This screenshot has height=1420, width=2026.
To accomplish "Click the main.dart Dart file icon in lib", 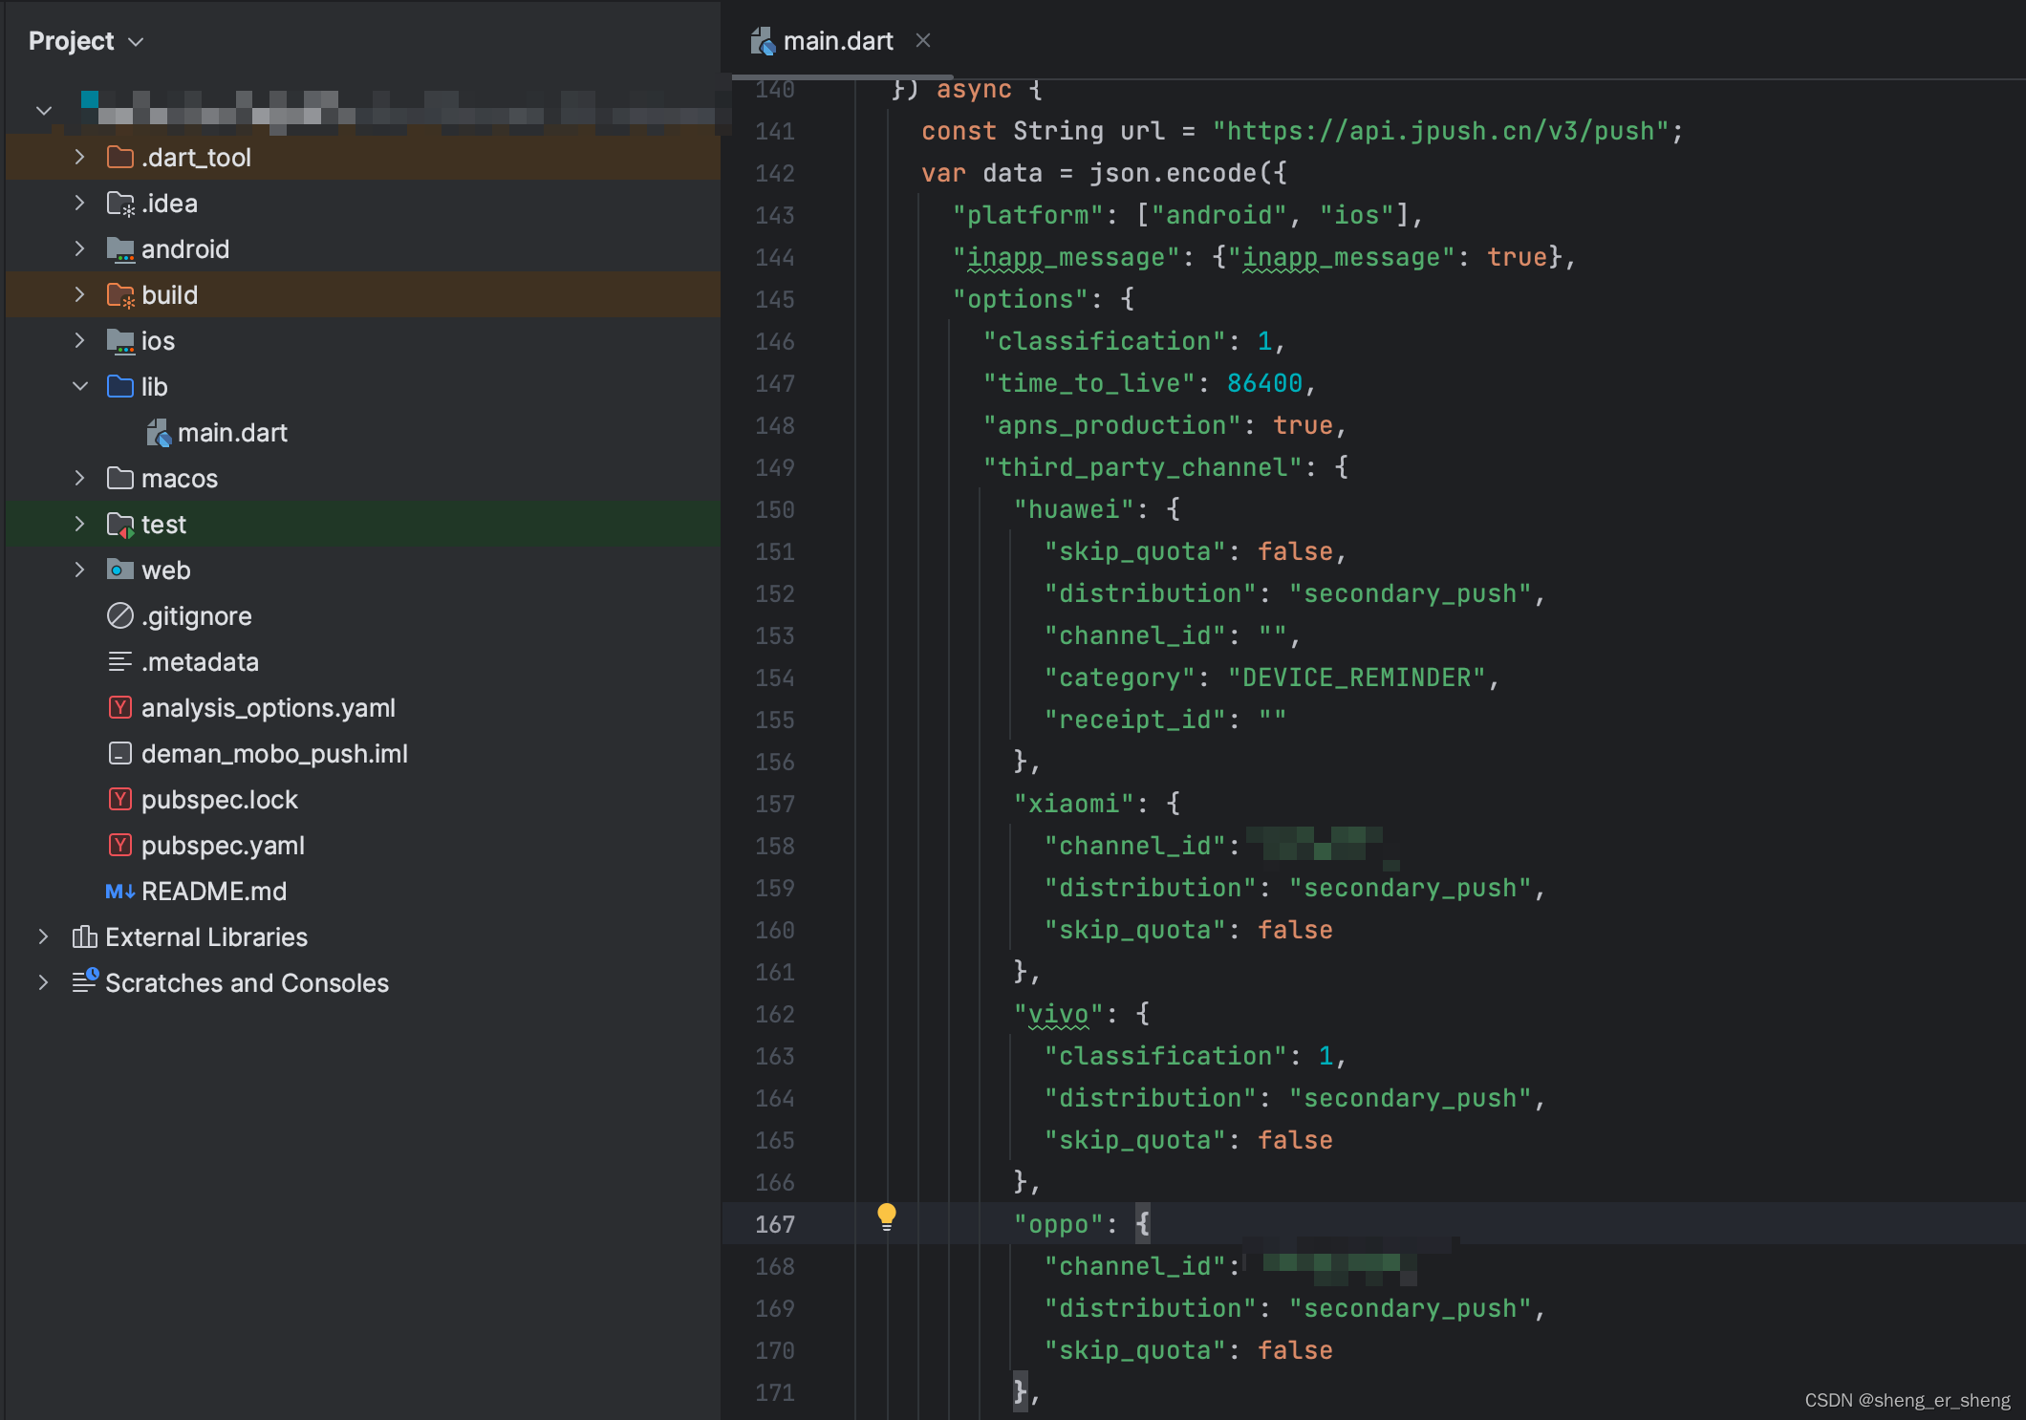I will (159, 433).
